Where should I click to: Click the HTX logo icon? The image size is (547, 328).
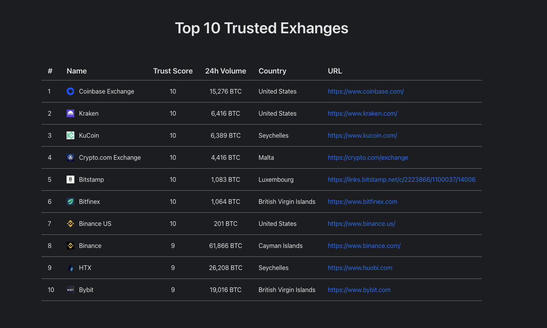click(x=70, y=268)
